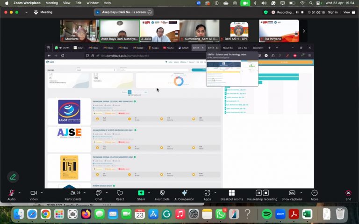Viewport: 359px width, 224px height.
Task: Pause recording in the bottom toolbar
Action: tap(258, 193)
